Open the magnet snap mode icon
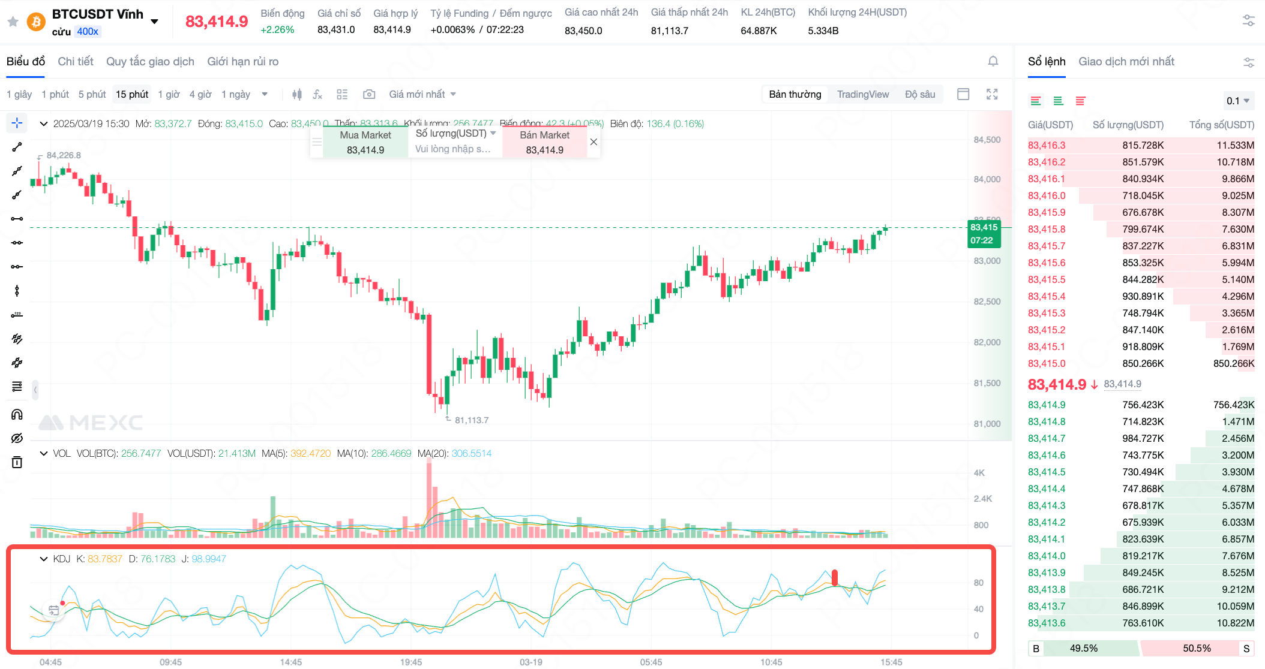1265x669 pixels. click(x=17, y=414)
